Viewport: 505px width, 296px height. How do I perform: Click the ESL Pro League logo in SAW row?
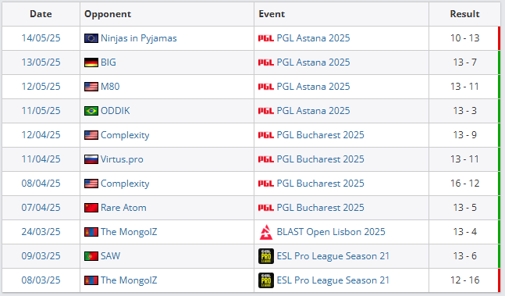[x=266, y=256]
